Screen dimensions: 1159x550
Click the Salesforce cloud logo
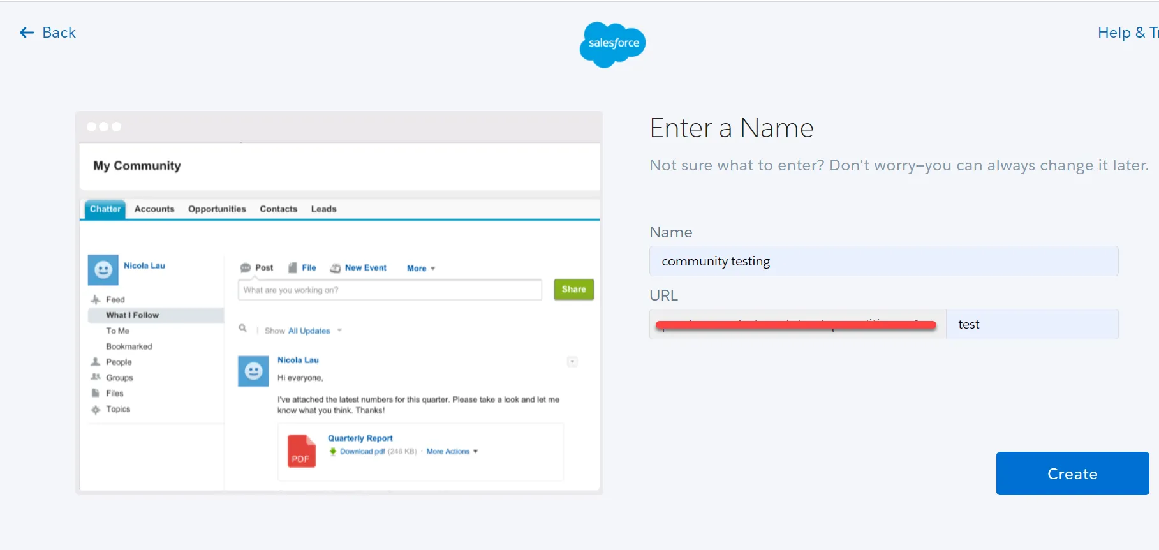pos(612,45)
